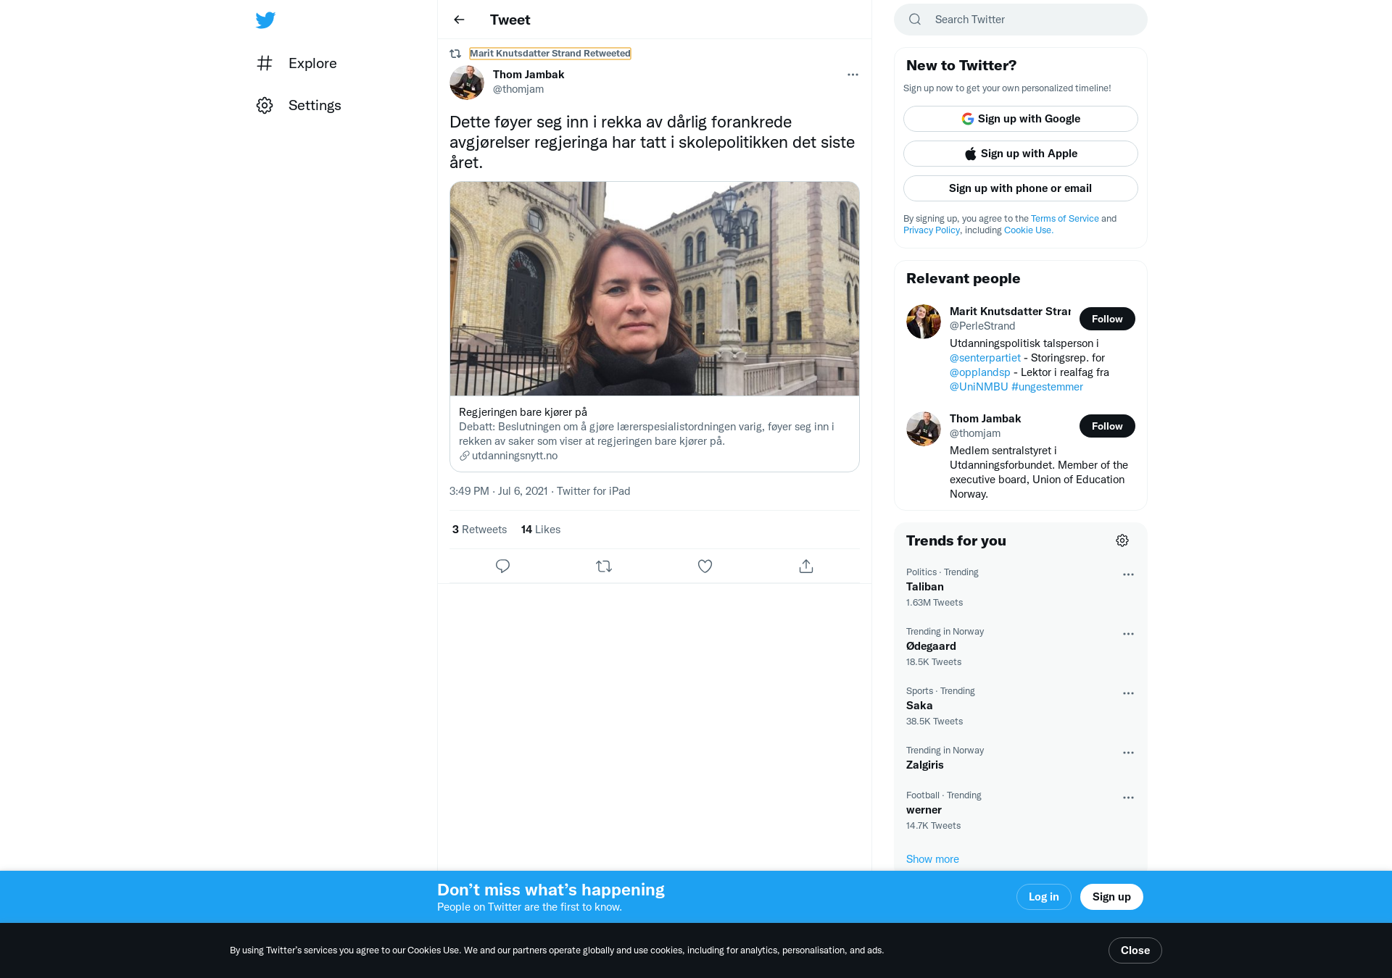Open Marit Knutsdatter Strand Retweeted link

click(550, 53)
